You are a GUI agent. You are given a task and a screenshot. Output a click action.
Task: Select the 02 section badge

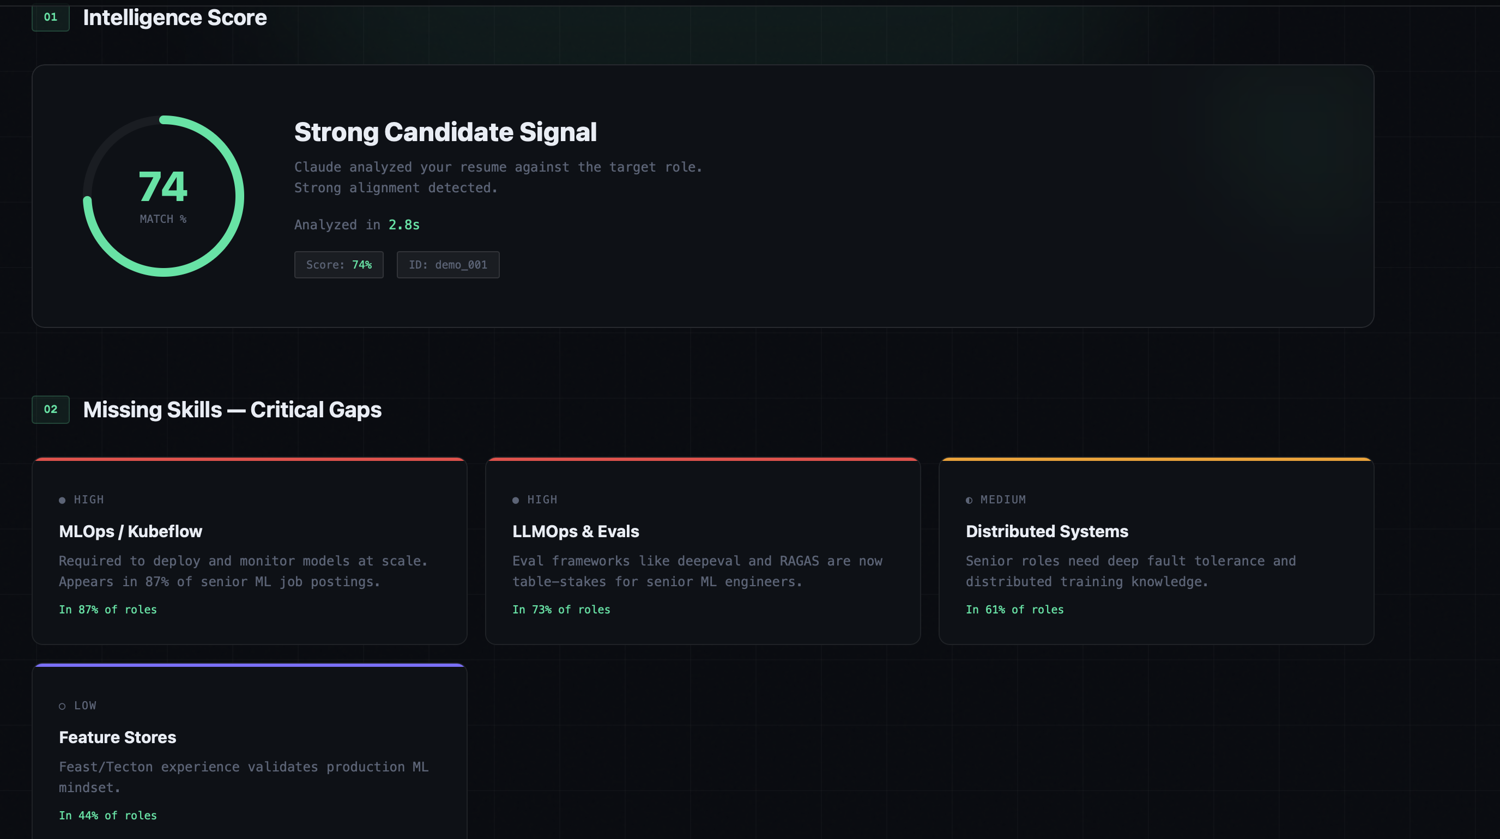pos(50,410)
